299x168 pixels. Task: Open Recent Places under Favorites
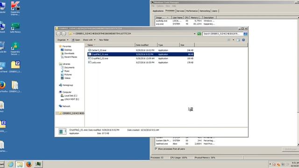69,57
